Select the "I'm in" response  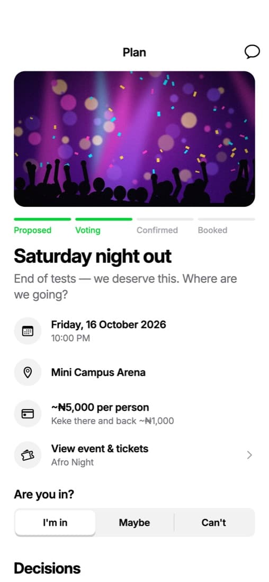[55, 523]
